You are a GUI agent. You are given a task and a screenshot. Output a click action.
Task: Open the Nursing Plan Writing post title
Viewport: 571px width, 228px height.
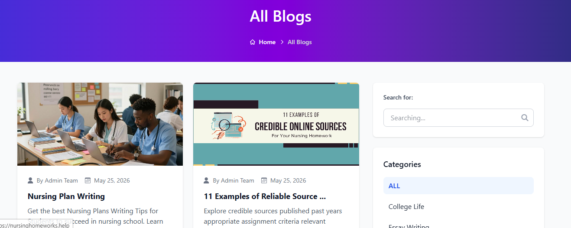pyautogui.click(x=66, y=196)
